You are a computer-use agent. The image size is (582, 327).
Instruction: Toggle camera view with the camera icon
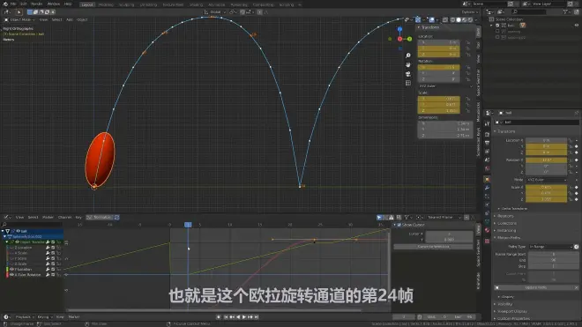[408, 74]
